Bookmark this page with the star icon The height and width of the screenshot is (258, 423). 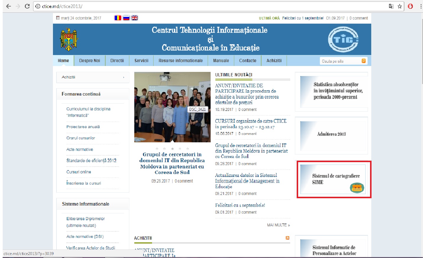pos(400,6)
